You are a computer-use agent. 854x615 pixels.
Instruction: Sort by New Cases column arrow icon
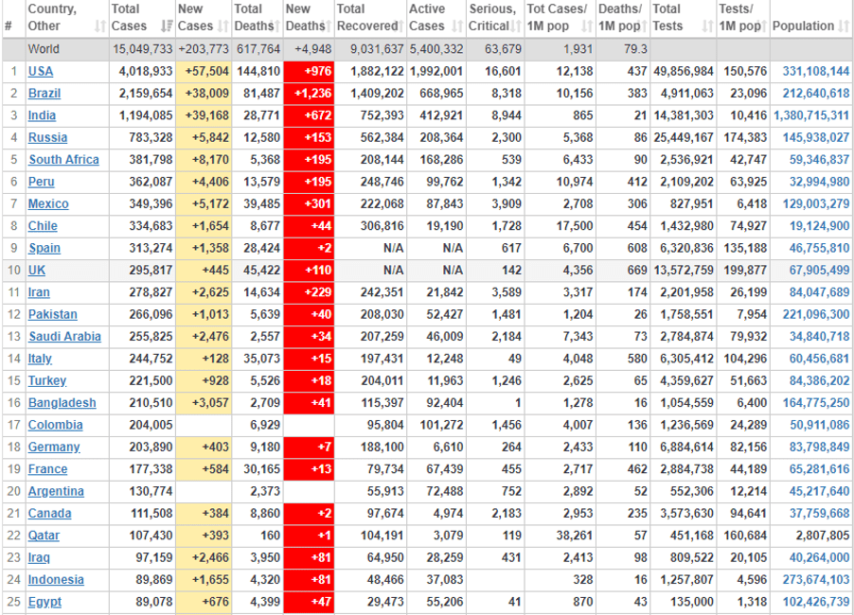click(x=222, y=26)
